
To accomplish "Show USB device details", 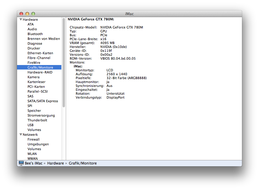I will click(31, 125).
